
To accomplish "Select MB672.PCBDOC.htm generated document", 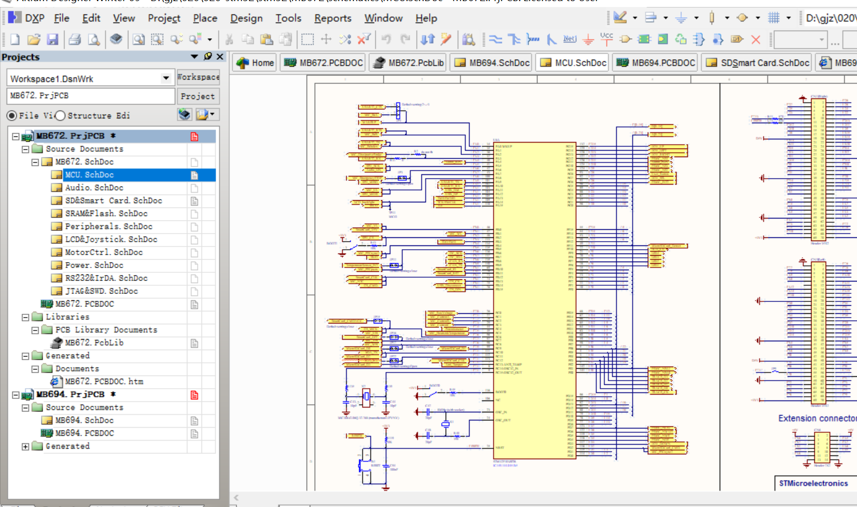I will (x=104, y=382).
